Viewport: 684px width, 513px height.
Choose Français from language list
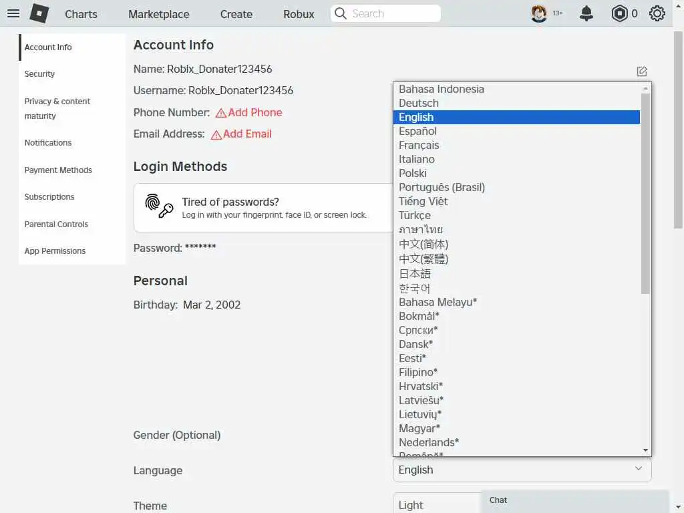pyautogui.click(x=516, y=145)
